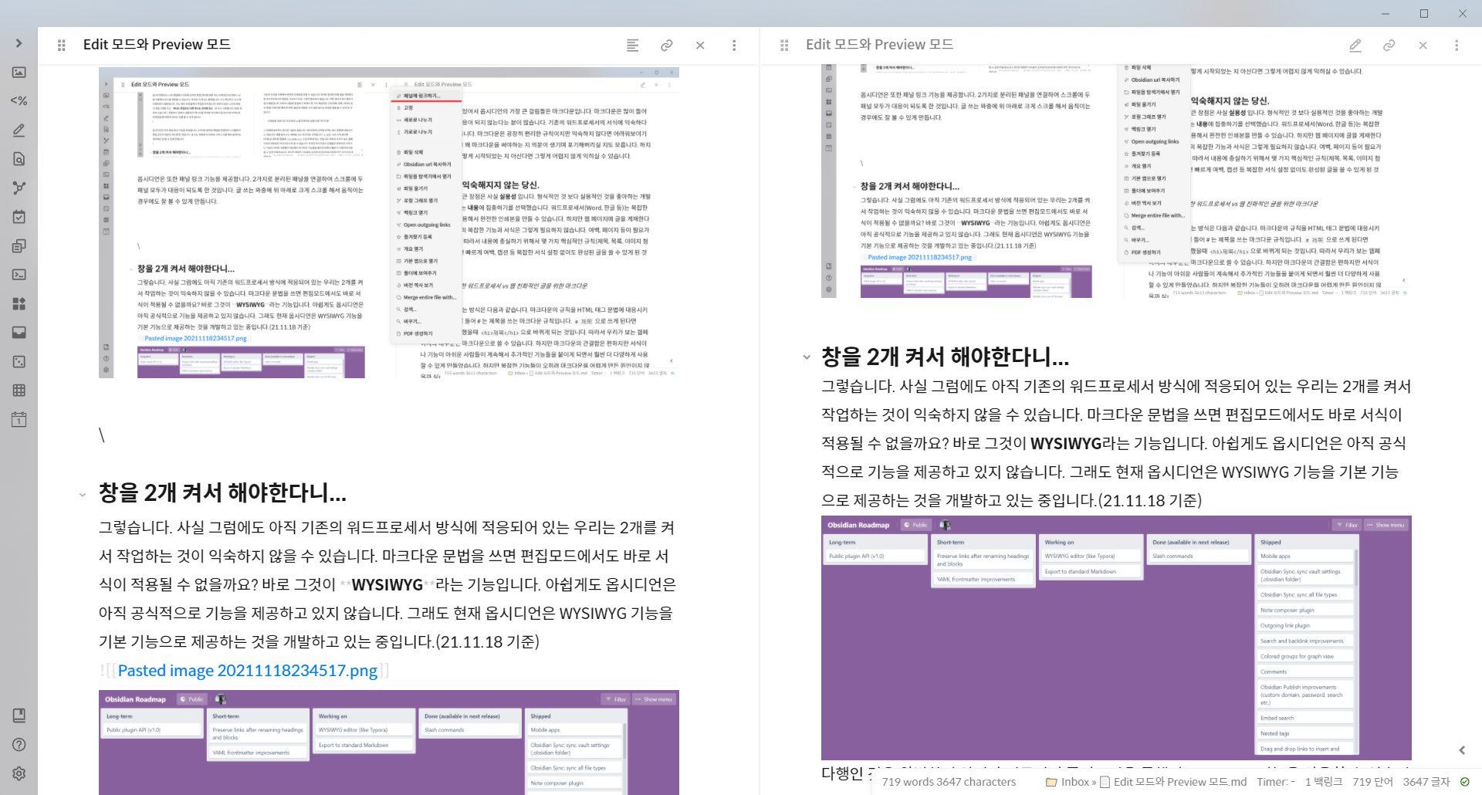Open the right pane more options menu
Viewport: 1482px width, 795px height.
pos(1457,46)
